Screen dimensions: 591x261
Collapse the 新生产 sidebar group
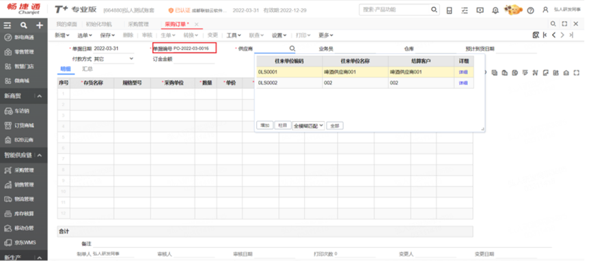[39, 258]
